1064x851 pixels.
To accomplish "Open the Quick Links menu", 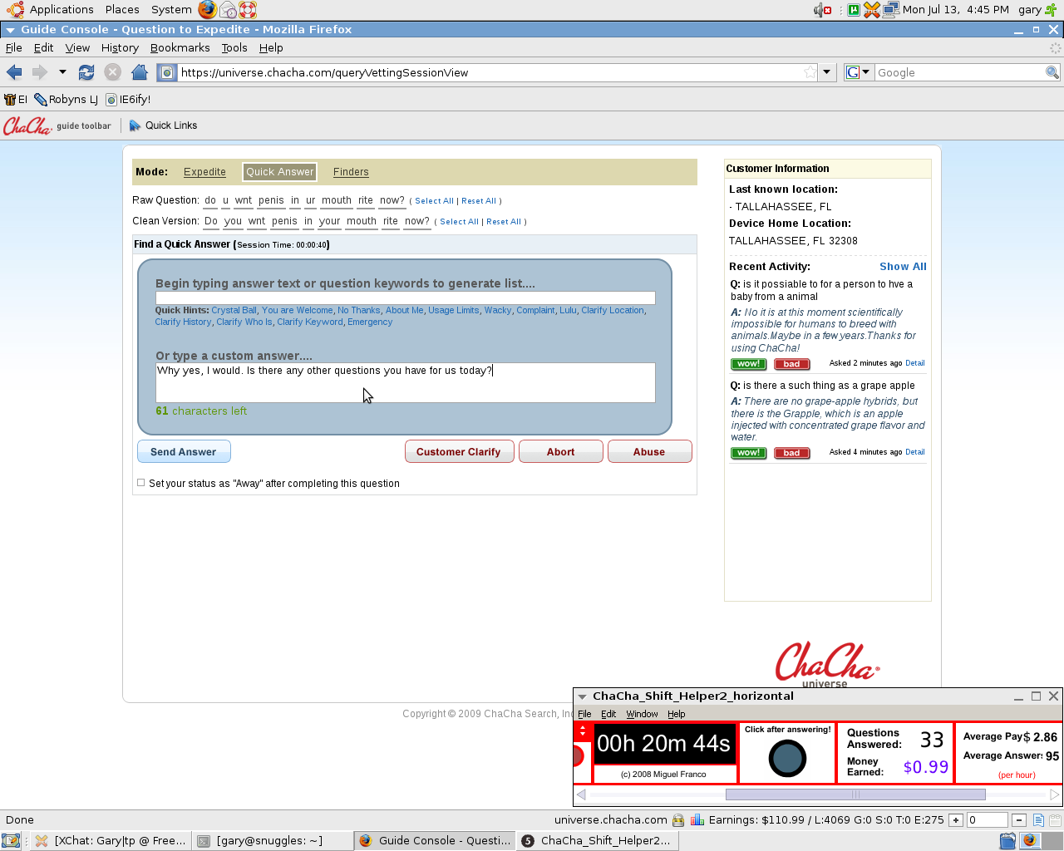I will (x=163, y=125).
